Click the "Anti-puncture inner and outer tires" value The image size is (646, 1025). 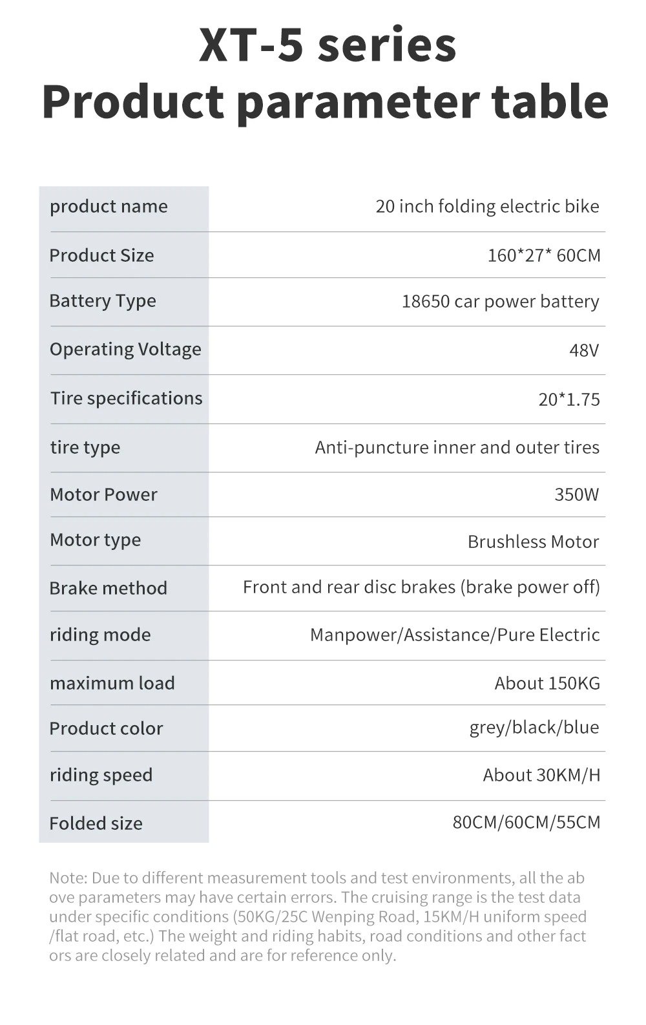(457, 447)
